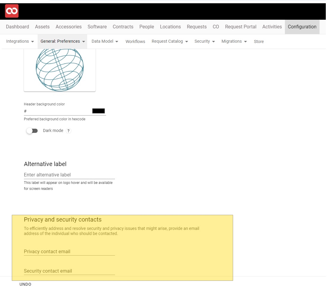Expand the Integrations dropdown
The image size is (327, 292).
[20, 41]
